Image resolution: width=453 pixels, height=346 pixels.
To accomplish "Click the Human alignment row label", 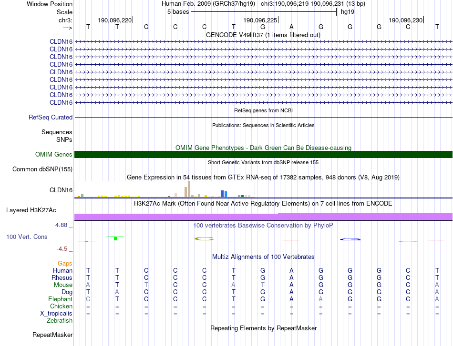I will coord(62,270).
